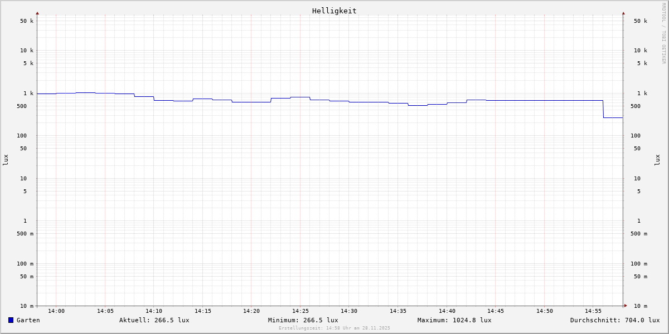Click the Maximum 1024.8 lux statistic

[x=454, y=320]
